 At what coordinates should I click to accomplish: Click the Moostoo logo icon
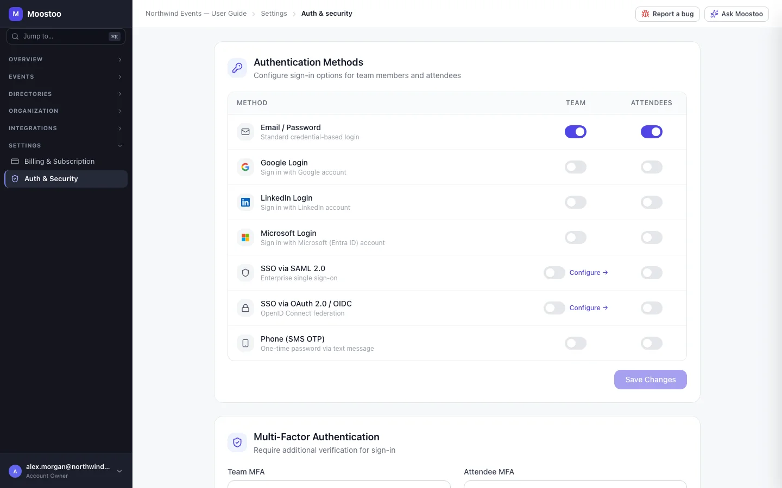16,14
